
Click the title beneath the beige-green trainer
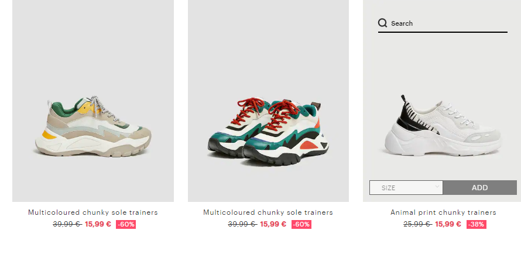[x=93, y=212]
